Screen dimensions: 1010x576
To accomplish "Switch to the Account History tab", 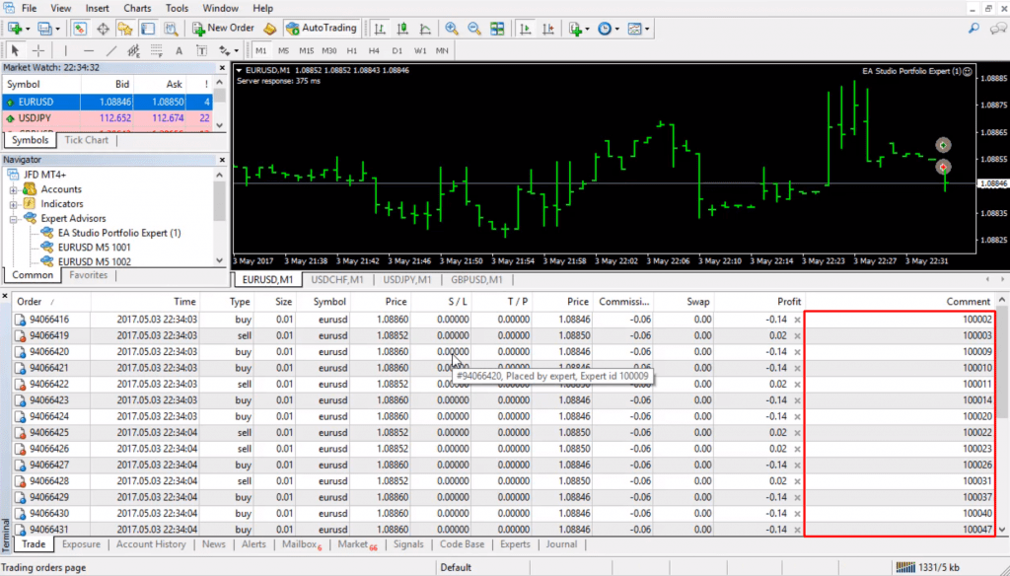I will click(151, 544).
